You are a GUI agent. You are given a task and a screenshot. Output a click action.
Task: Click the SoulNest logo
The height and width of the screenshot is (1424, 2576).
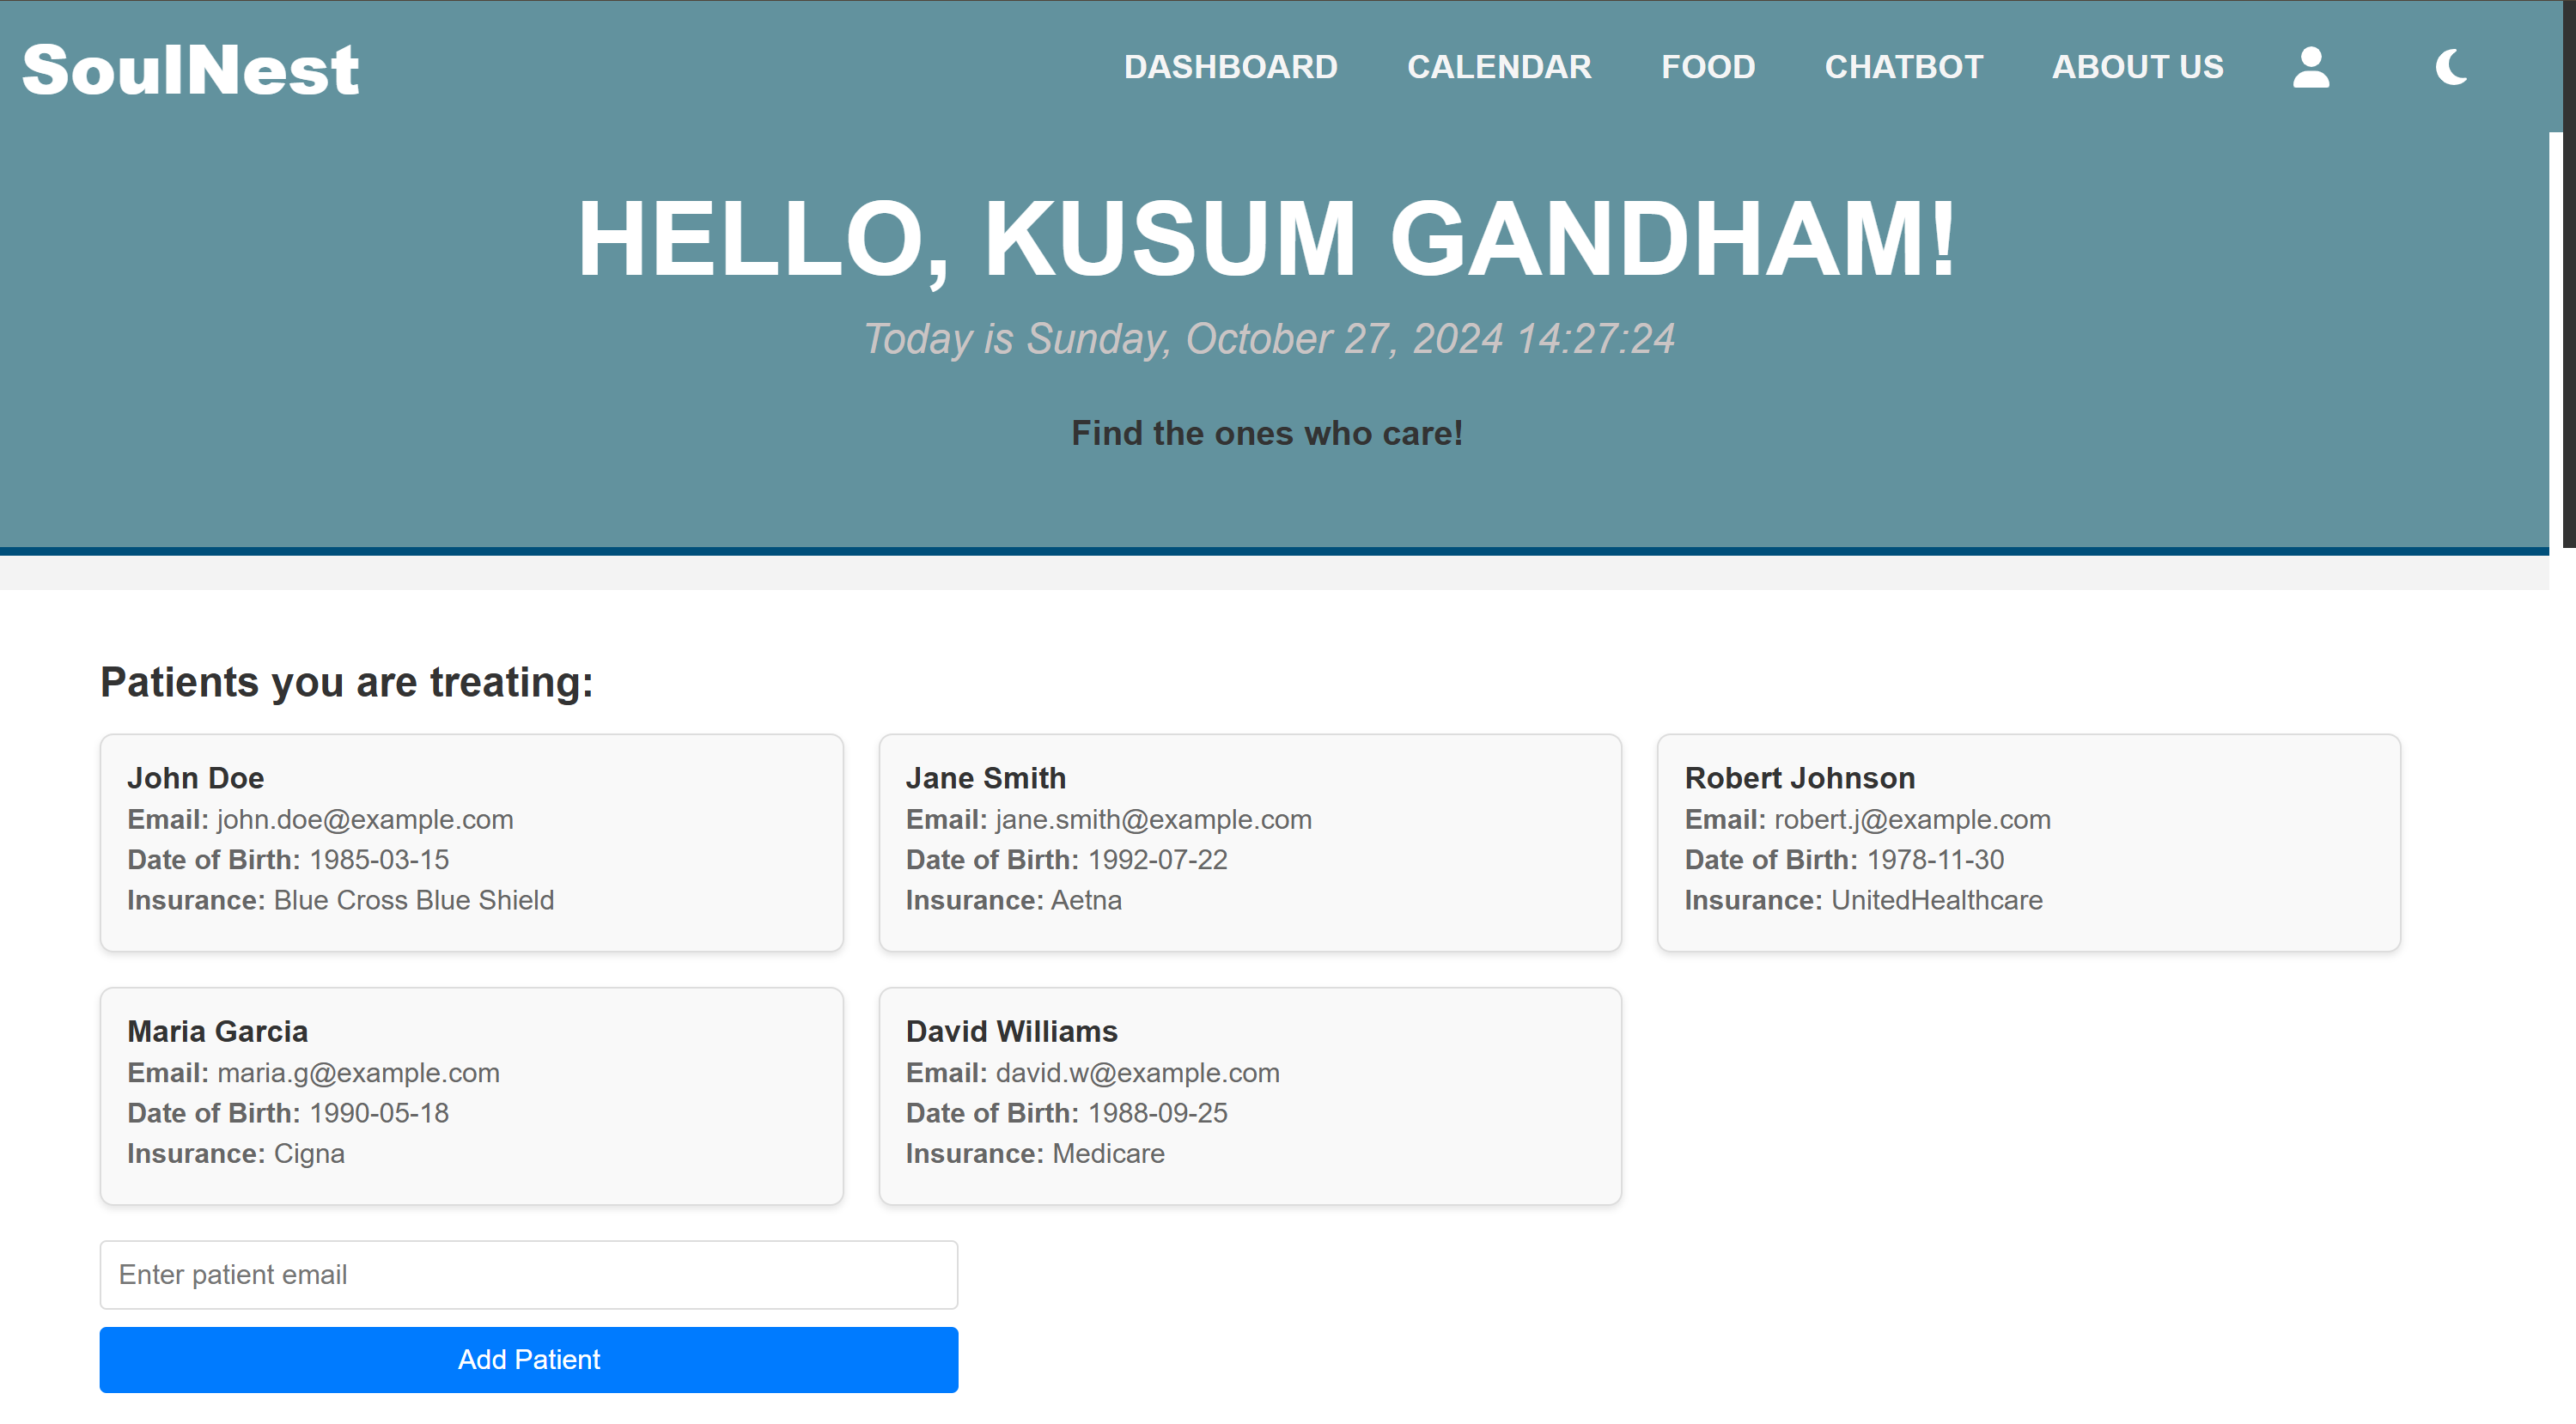[x=190, y=70]
